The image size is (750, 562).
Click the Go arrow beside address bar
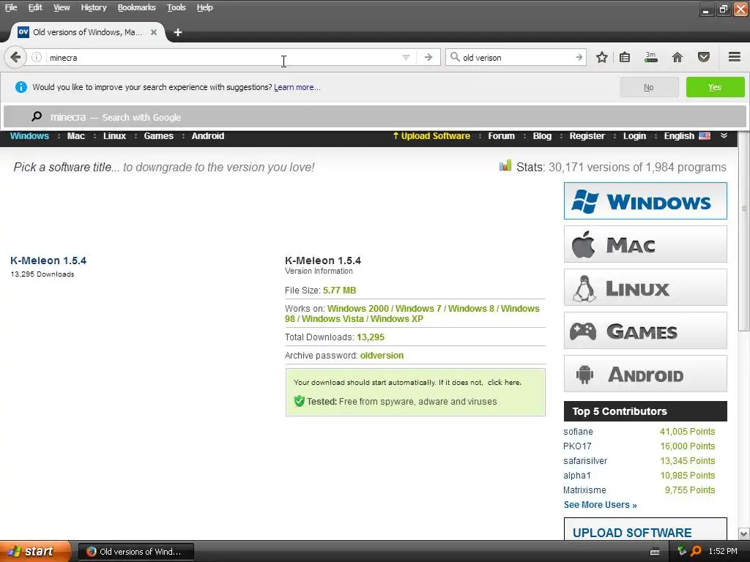[x=428, y=57]
